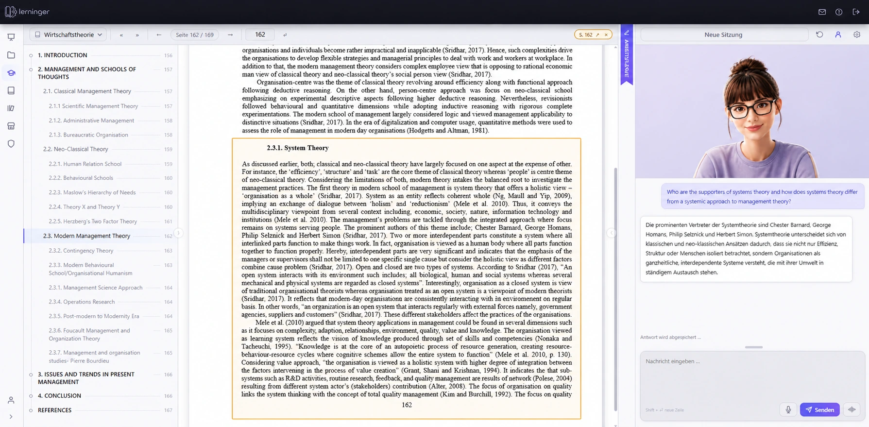This screenshot has width=869, height=427.
Task: Open the help question mark icon
Action: [x=839, y=12]
